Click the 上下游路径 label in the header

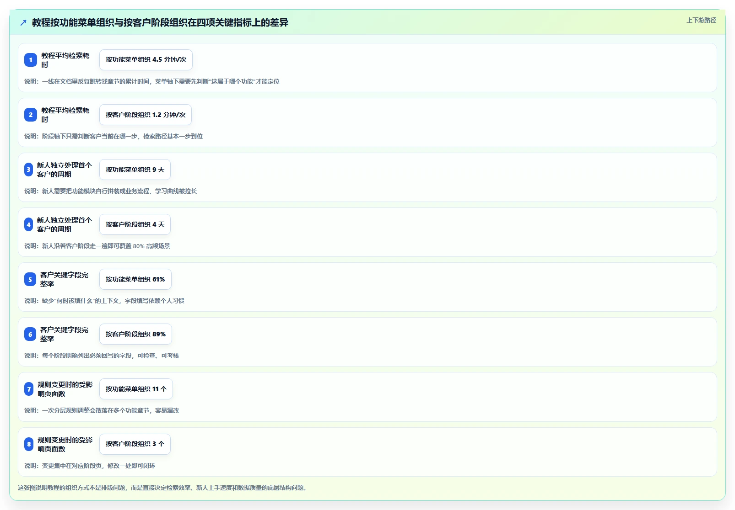tap(701, 20)
